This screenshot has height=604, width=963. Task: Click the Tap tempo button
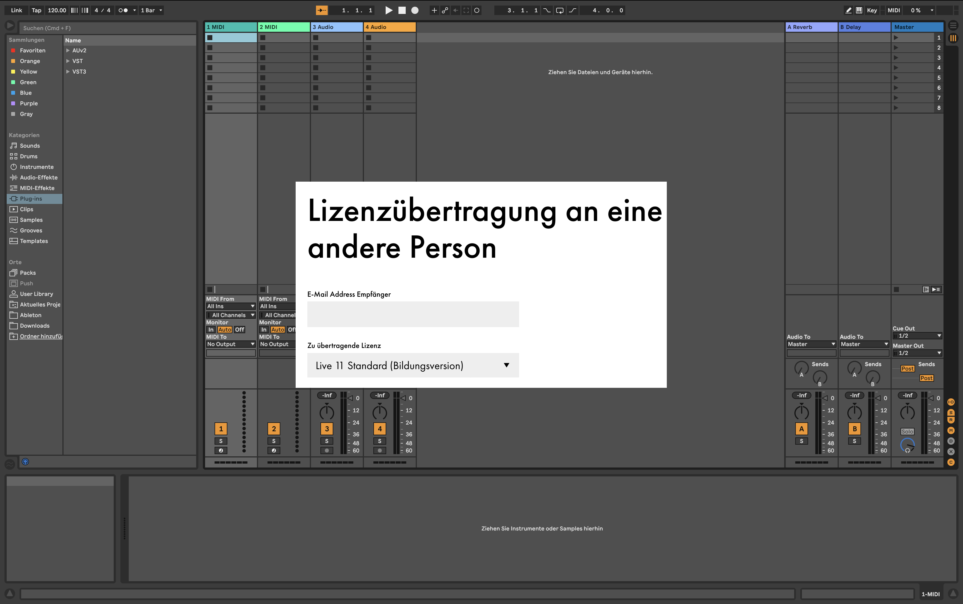tap(36, 10)
